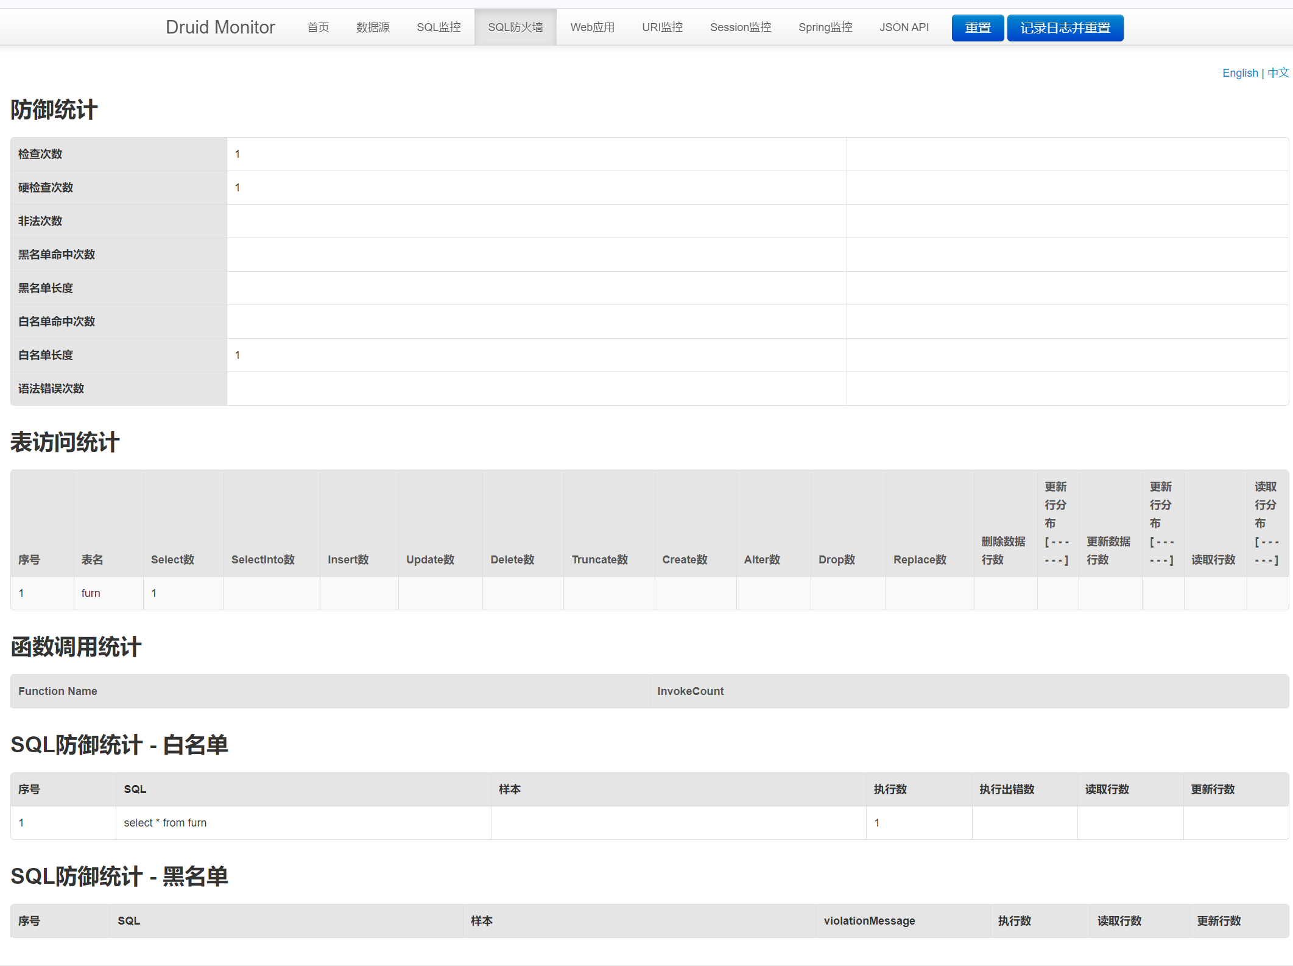The image size is (1293, 966).
Task: Switch the language to 中文
Action: click(1278, 73)
